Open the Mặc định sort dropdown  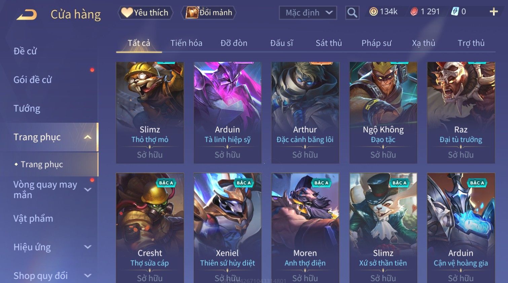pyautogui.click(x=308, y=13)
